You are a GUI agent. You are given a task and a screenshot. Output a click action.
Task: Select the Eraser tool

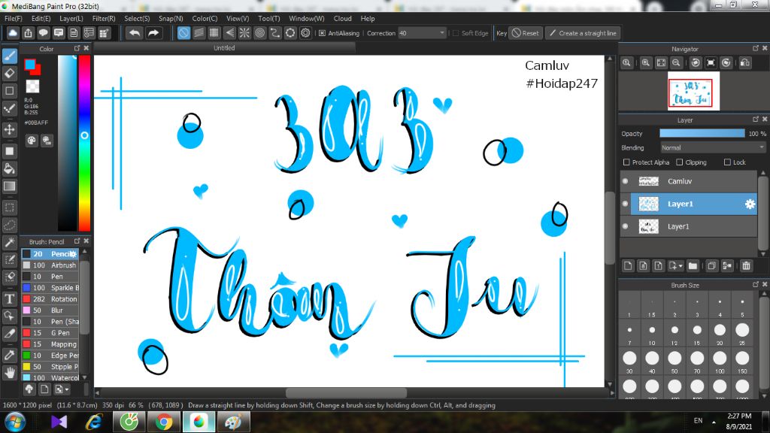click(x=9, y=73)
